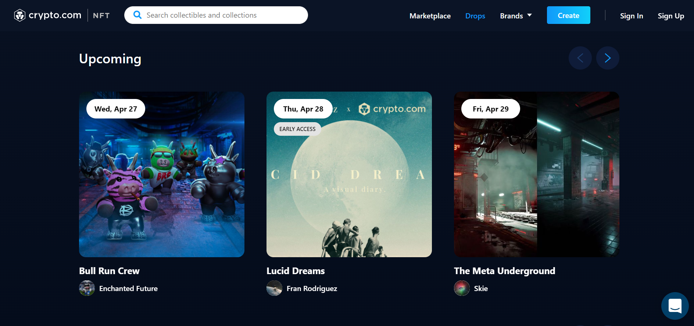Screen dimensions: 694x326
Task: Click the crypto.com logo
Action: tap(47, 15)
